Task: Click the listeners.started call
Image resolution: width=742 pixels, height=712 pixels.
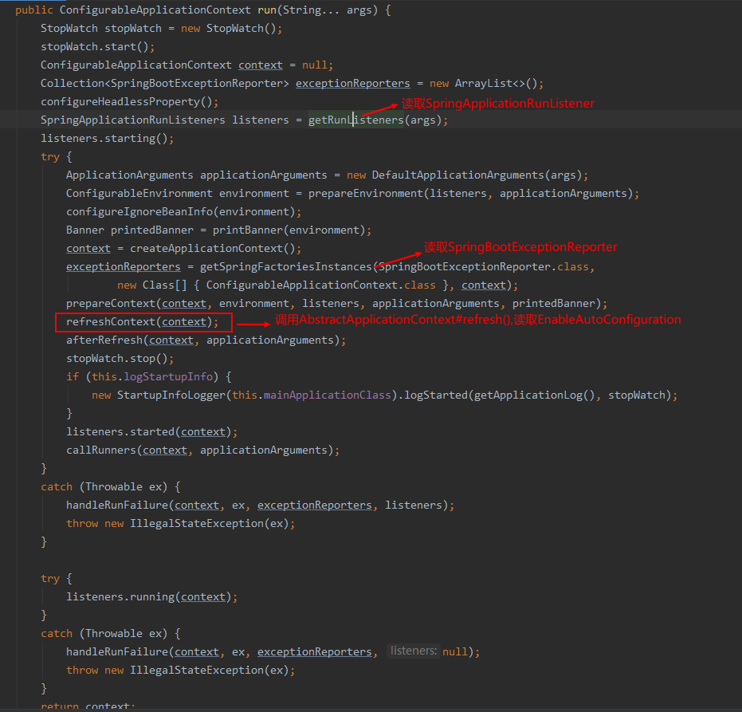Action: pos(120,432)
